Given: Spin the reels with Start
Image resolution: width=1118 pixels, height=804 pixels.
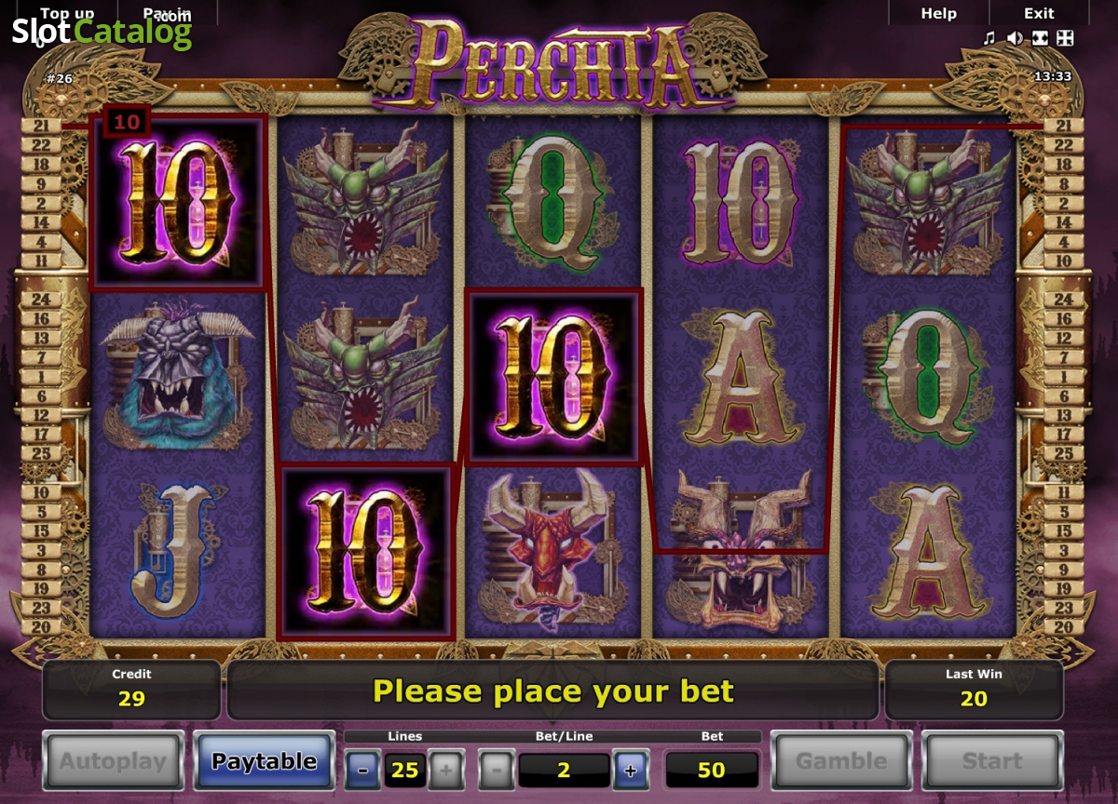Looking at the screenshot, I should 992,761.
